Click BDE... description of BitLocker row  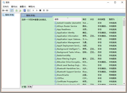[85, 62]
